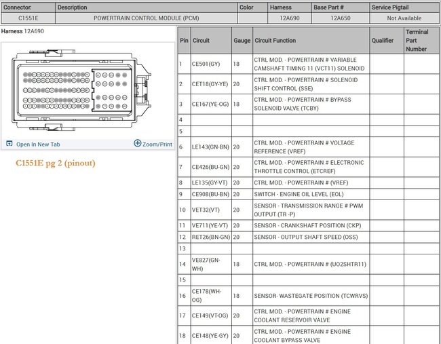Click the C1551E pg 2 (pinout) caption
441x344 pixels.
[56, 164]
